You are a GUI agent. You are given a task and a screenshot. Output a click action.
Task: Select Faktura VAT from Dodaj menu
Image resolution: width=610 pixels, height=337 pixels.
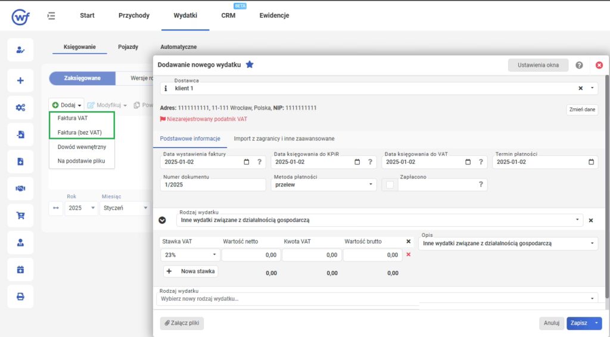[x=72, y=118]
